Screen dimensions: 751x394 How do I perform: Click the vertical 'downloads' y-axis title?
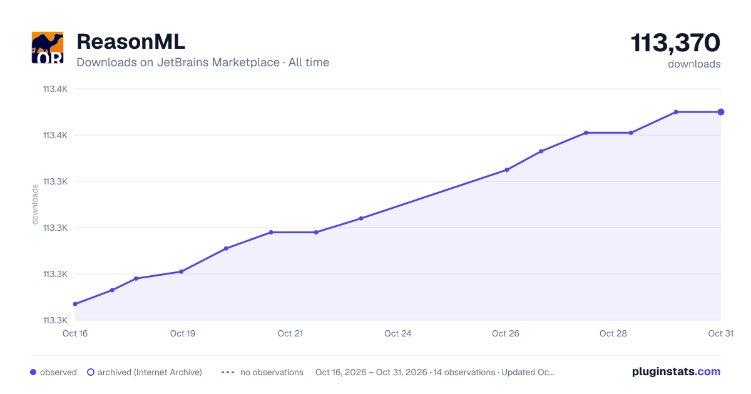[35, 205]
